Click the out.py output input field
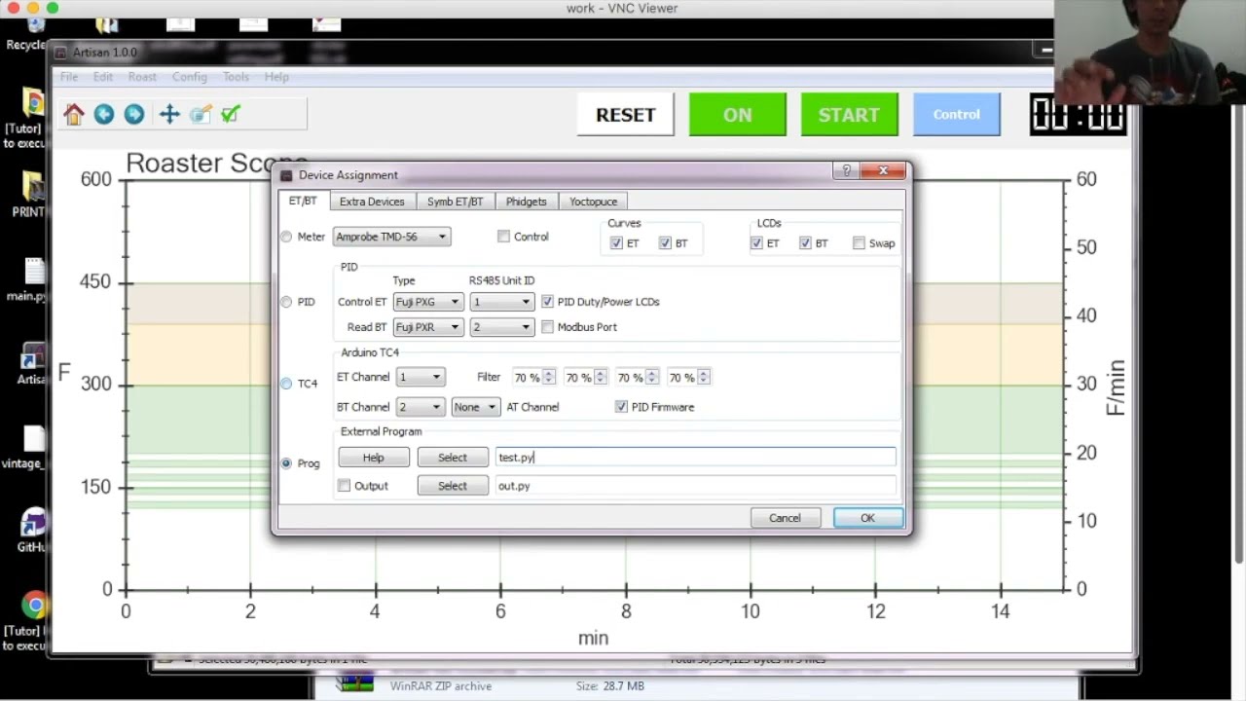 click(695, 486)
